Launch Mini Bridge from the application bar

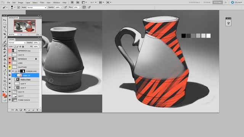78,2
